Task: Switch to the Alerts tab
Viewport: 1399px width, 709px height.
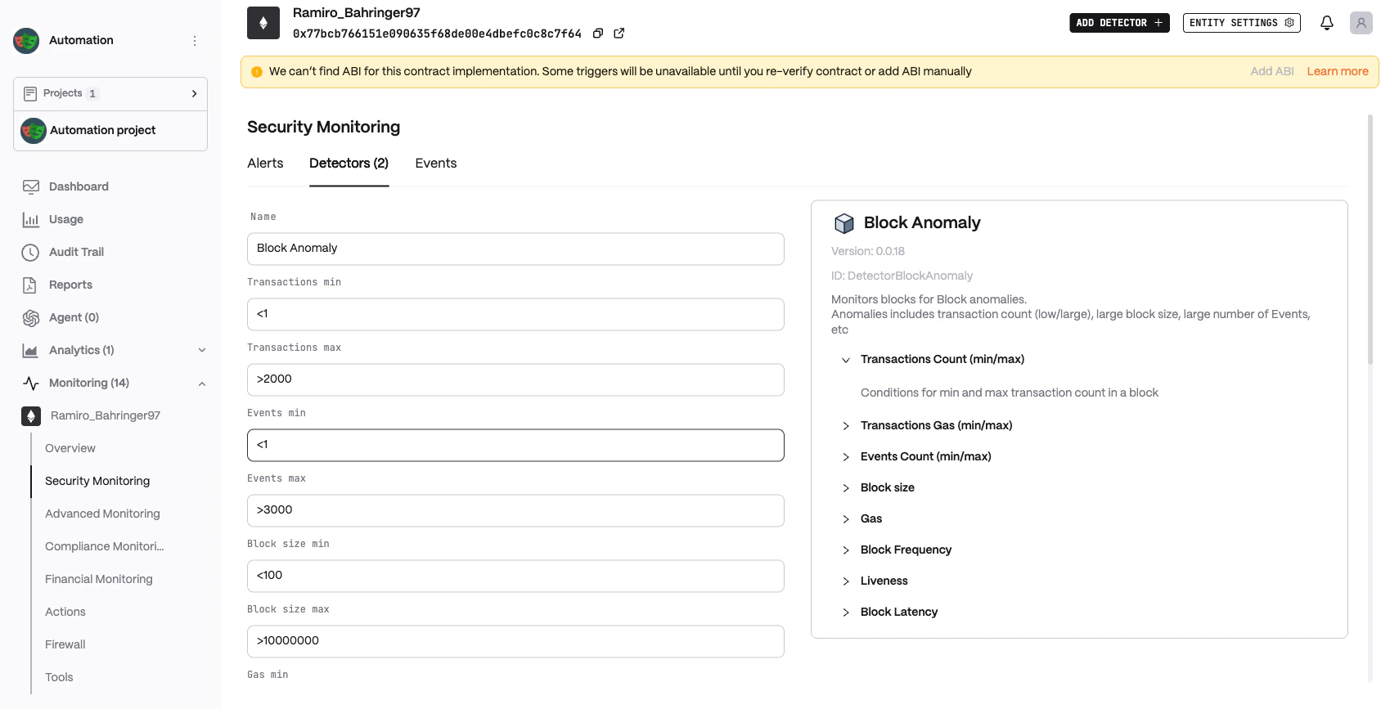Action: 265,164
